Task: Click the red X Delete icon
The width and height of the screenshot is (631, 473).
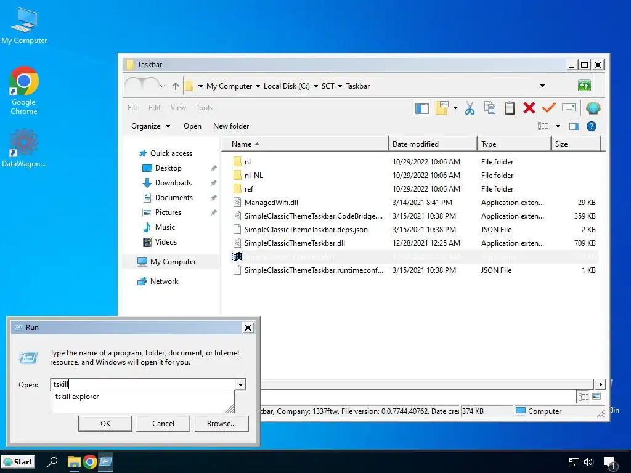Action: pyautogui.click(x=529, y=108)
